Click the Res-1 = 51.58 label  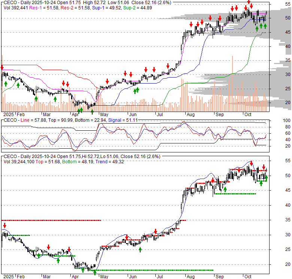coord(44,8)
